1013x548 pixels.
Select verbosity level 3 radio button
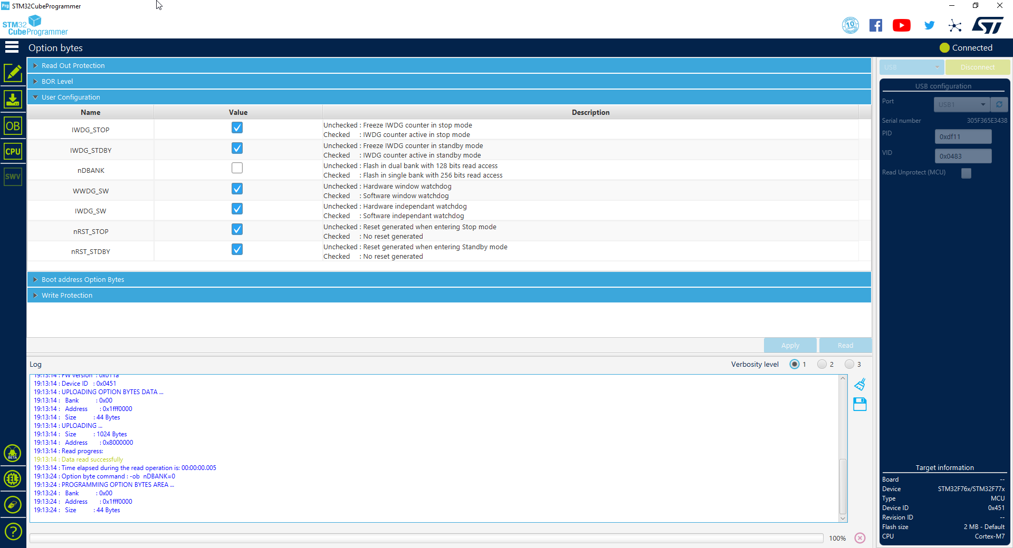[x=849, y=364]
